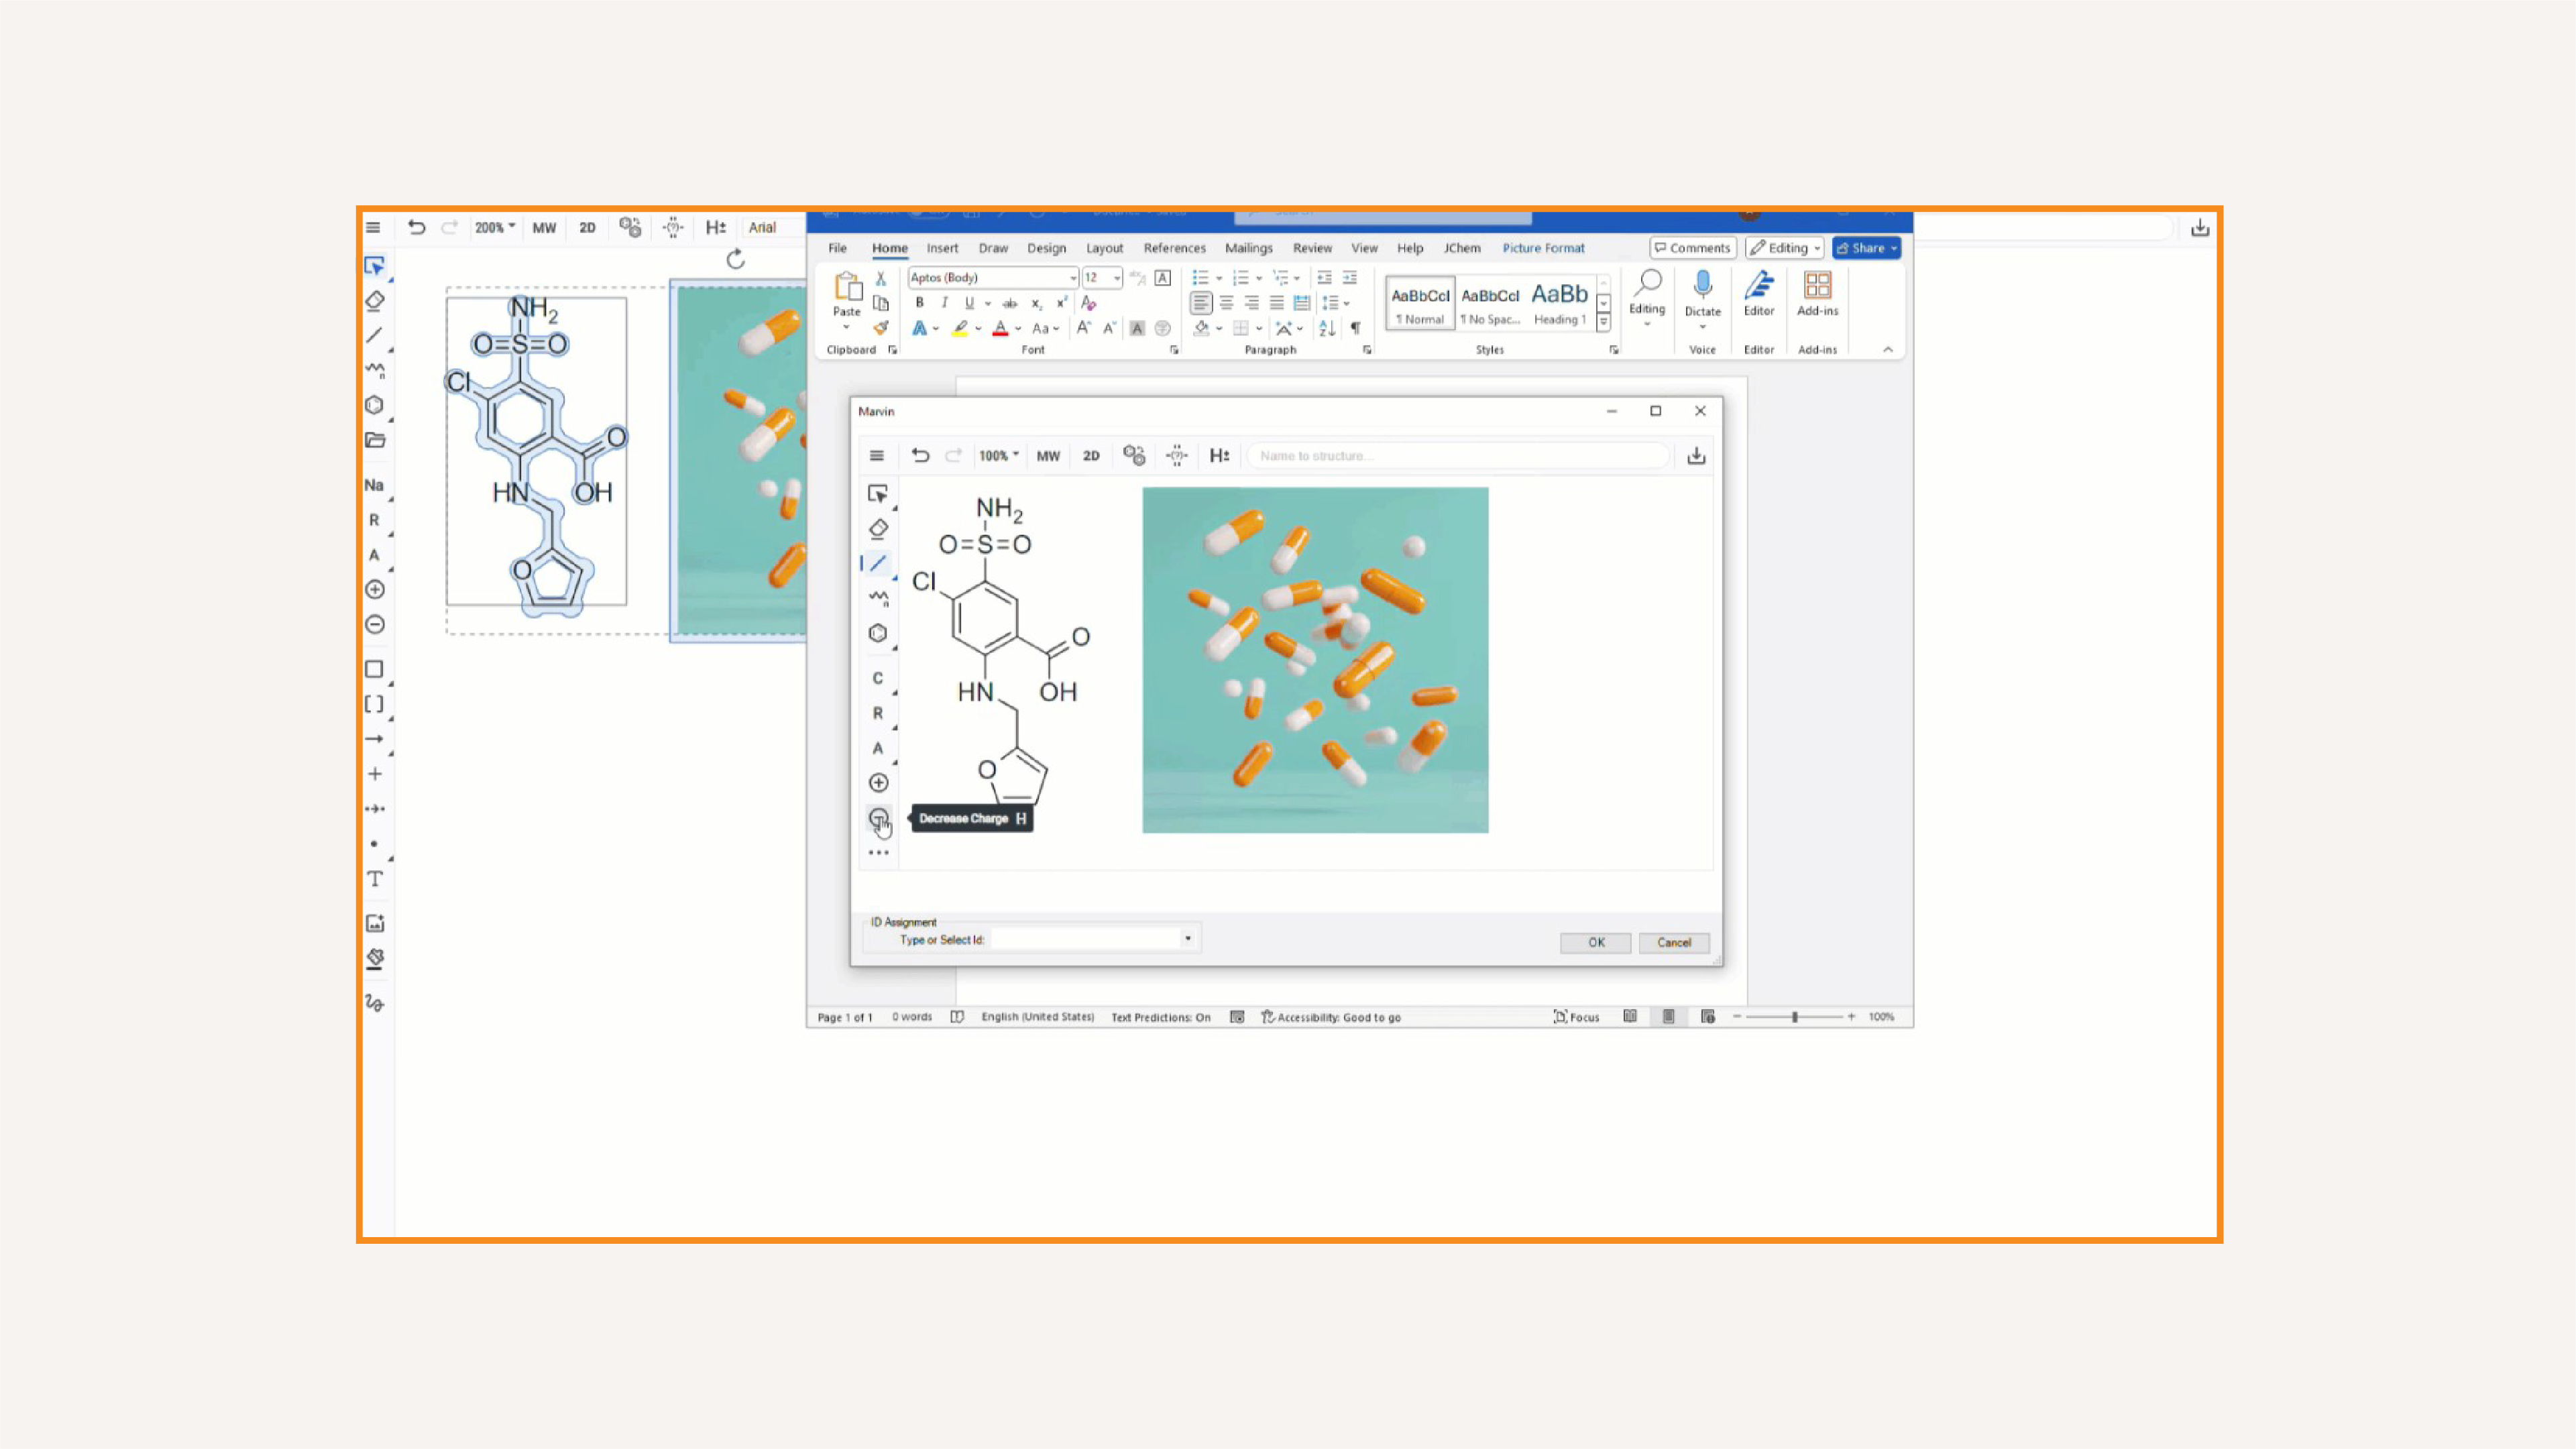Screen dimensions: 2576x1449
Task: Click 2D clean button in Marvin dialog toolbar
Action: click(1091, 455)
